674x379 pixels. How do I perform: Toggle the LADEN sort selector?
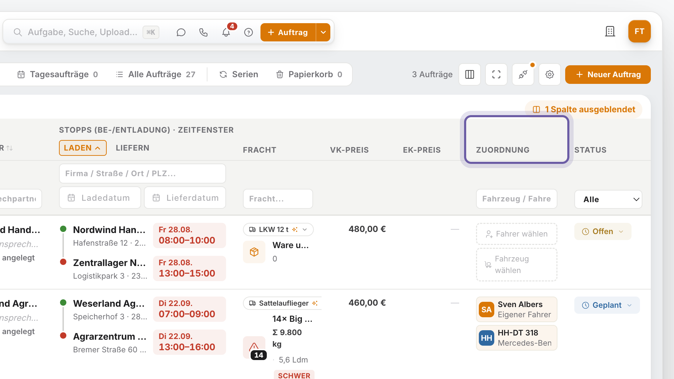[x=83, y=148]
